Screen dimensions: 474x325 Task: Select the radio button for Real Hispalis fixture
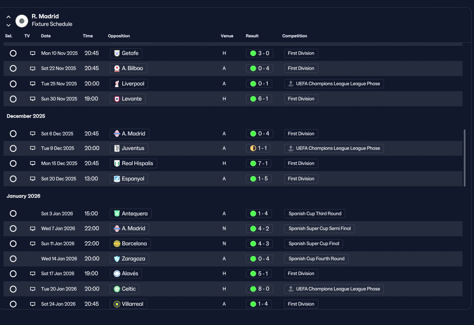click(13, 163)
